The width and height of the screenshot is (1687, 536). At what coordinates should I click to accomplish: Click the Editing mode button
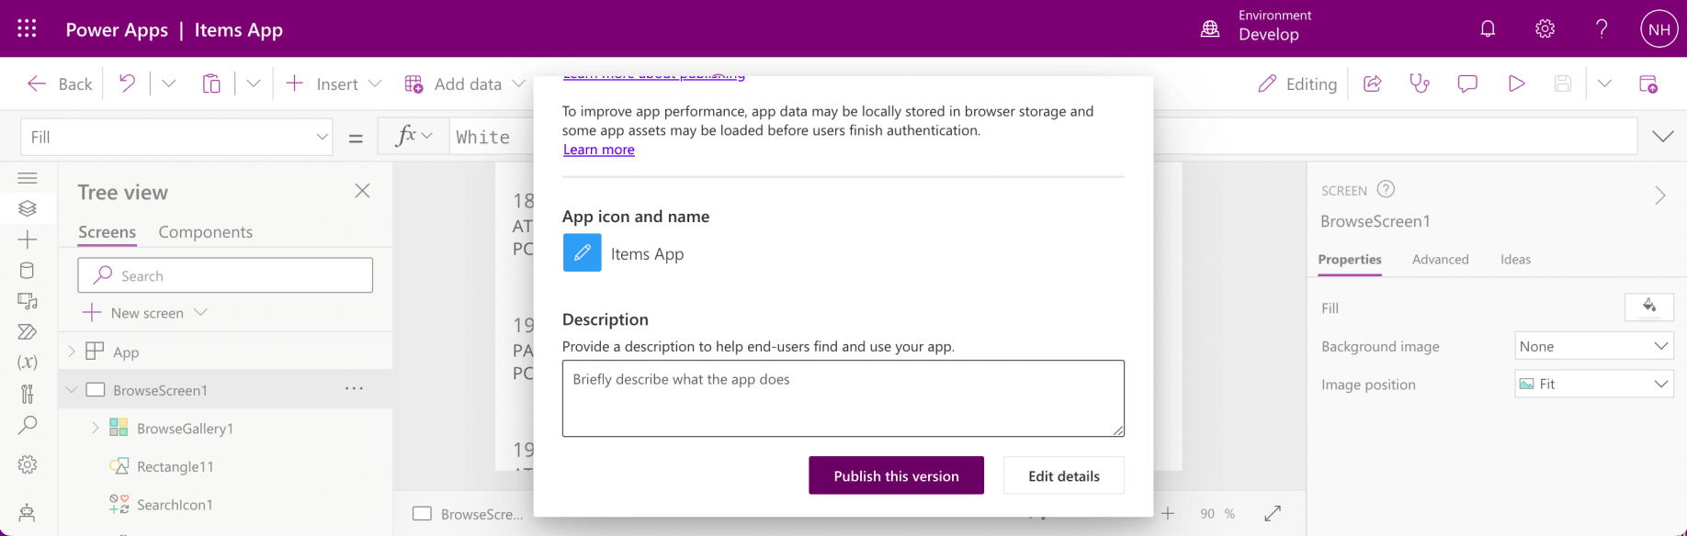[x=1297, y=84]
